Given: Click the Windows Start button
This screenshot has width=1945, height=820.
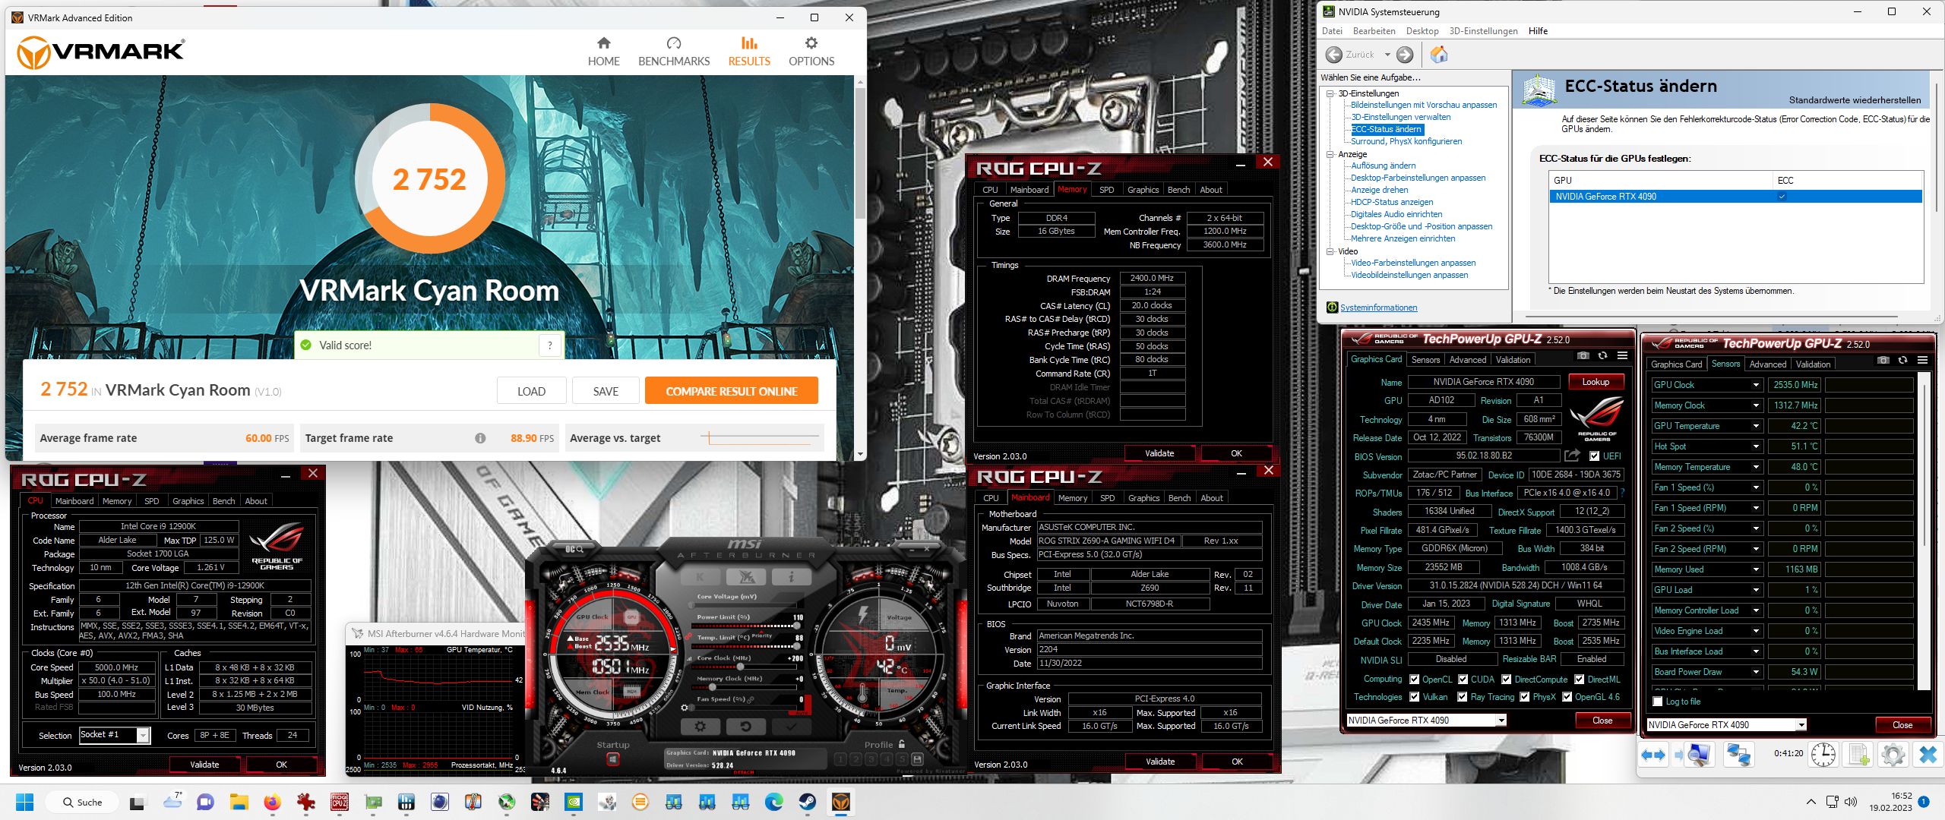Looking at the screenshot, I should click(x=24, y=802).
